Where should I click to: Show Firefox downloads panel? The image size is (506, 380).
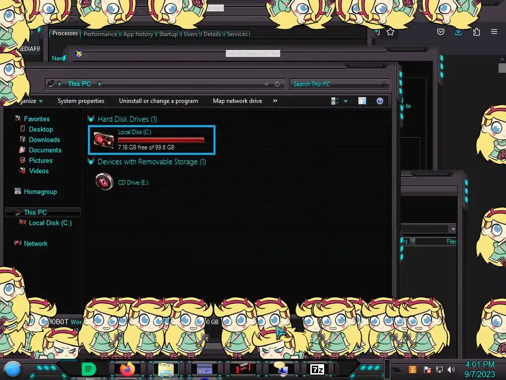458,32
